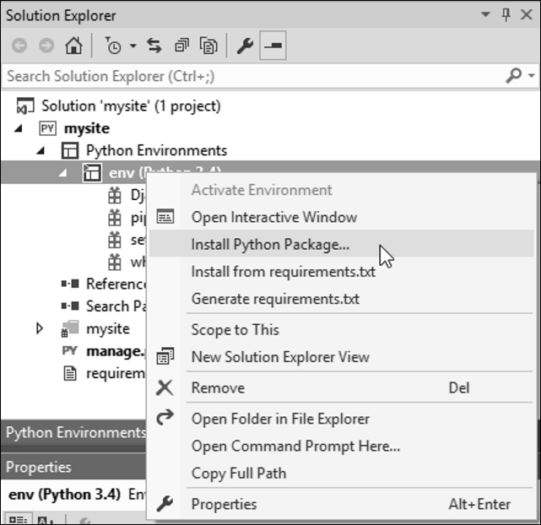
Task: Click the pip package gift icon
Action: tap(115, 217)
